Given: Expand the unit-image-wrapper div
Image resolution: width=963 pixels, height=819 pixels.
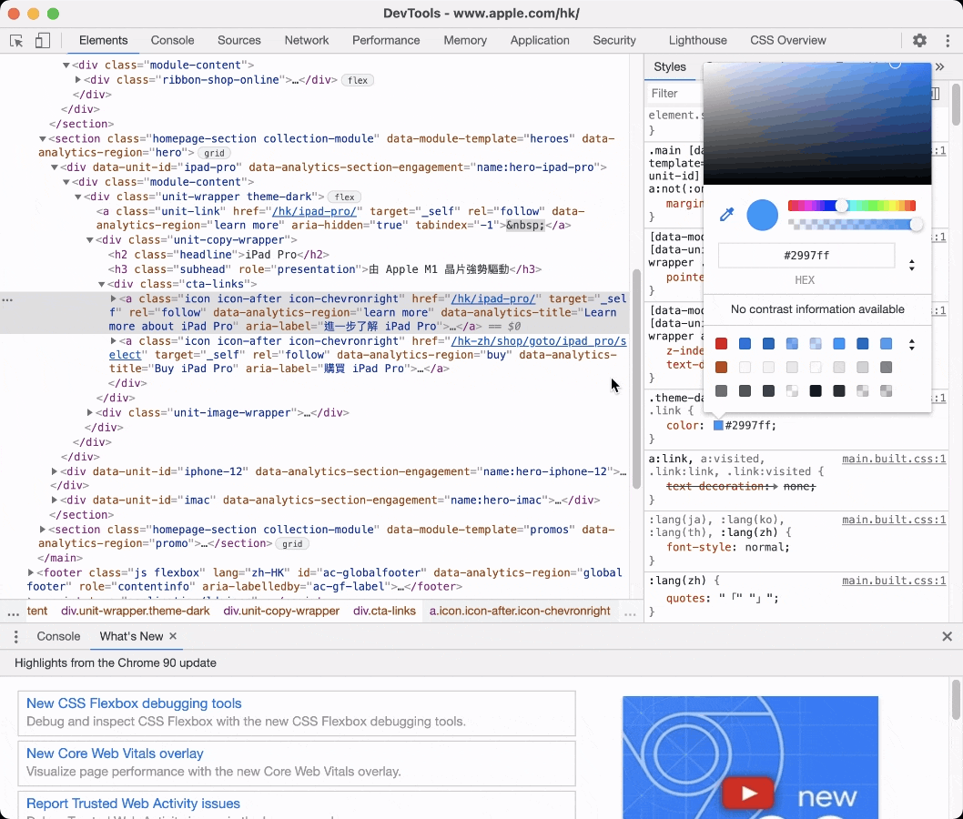Looking at the screenshot, I should point(89,413).
